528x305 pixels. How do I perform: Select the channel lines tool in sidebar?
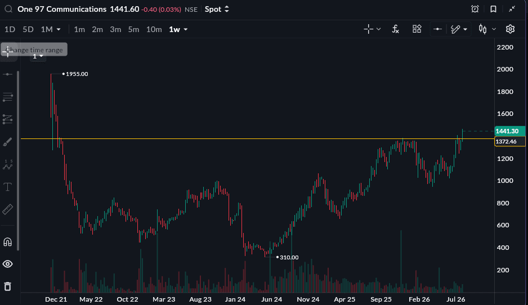[x=7, y=119]
